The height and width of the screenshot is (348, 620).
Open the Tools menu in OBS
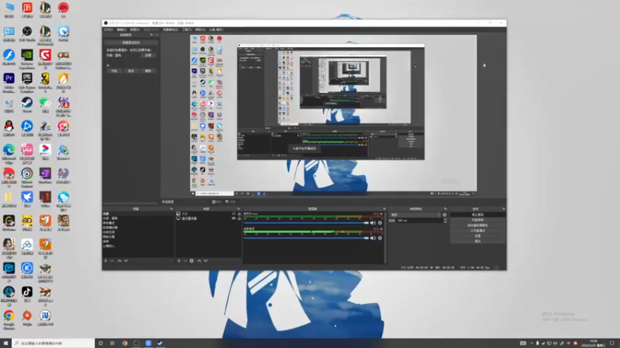187,29
